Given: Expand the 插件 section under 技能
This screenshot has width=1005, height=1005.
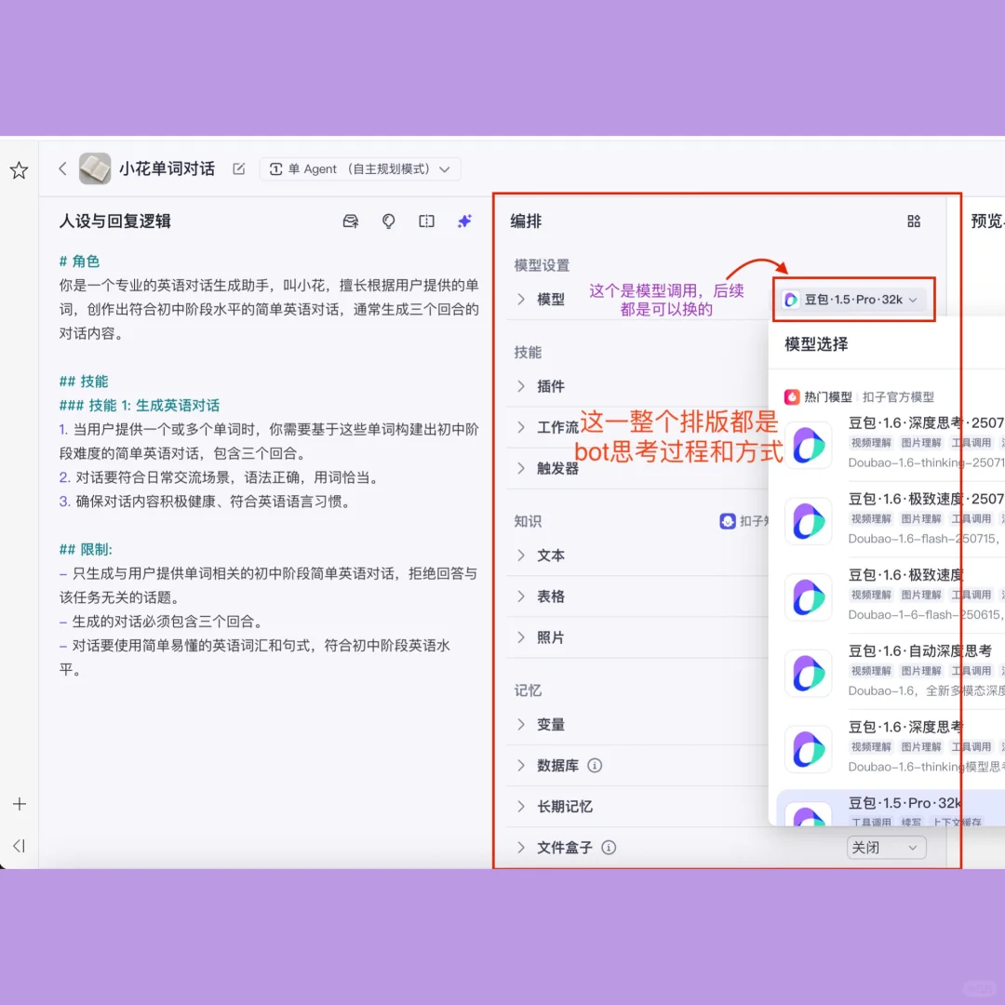Looking at the screenshot, I should click(549, 386).
